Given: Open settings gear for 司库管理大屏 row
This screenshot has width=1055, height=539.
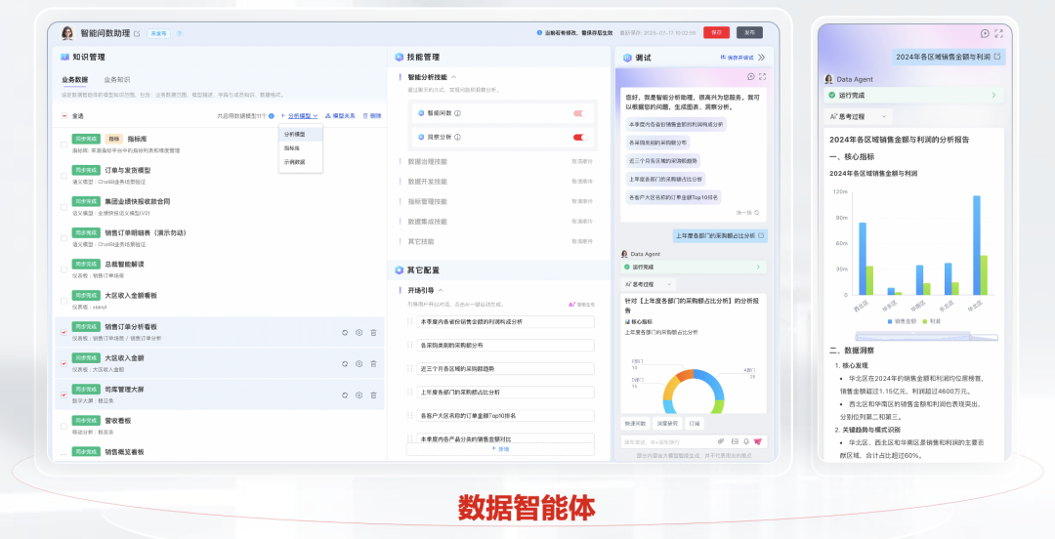Looking at the screenshot, I should [x=359, y=394].
